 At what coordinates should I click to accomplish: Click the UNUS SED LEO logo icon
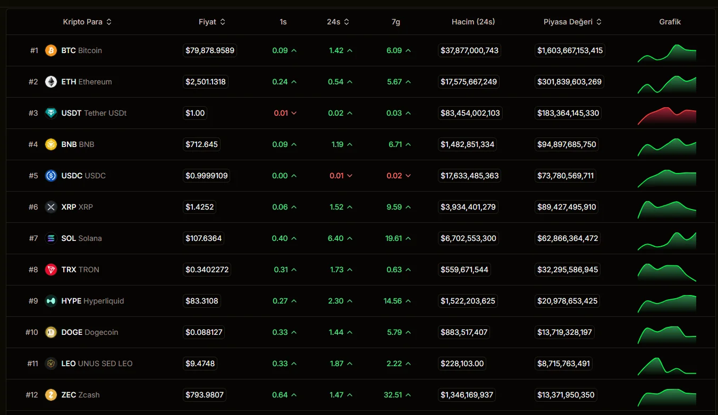point(51,364)
